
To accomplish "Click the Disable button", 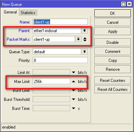I will coord(113,43).
